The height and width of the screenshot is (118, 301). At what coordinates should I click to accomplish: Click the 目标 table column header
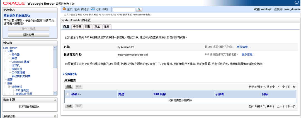pyautogui.click(x=265, y=94)
